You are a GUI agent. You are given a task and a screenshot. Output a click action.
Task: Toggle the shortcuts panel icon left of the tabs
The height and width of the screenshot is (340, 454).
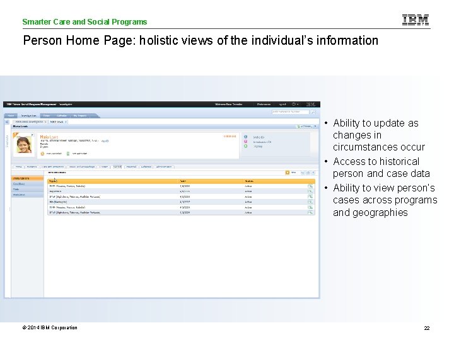[x=7, y=122]
